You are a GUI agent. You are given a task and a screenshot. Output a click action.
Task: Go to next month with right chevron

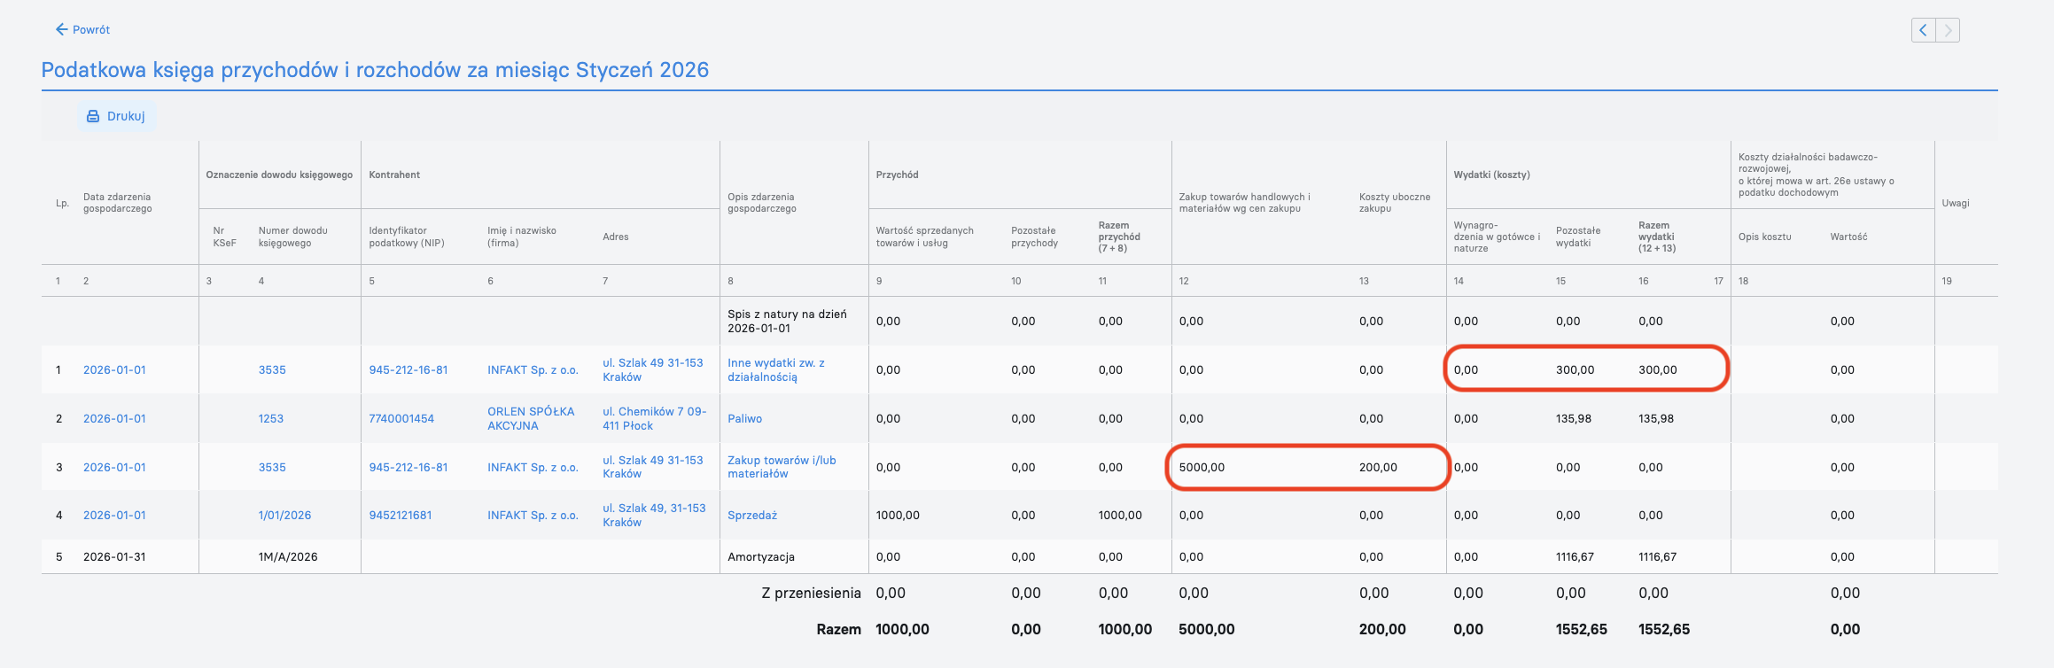point(1948,30)
